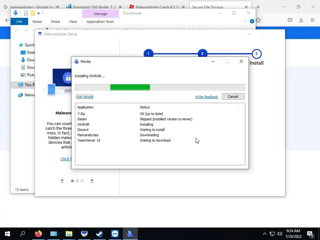The image size is (320, 240).
Task: Click the Hide details link in Ninite
Action: click(x=84, y=97)
